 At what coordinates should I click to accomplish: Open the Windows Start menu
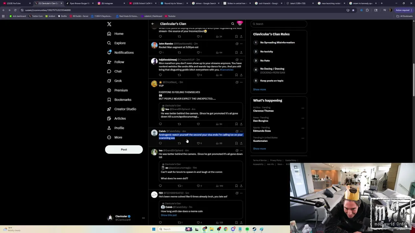point(154,229)
